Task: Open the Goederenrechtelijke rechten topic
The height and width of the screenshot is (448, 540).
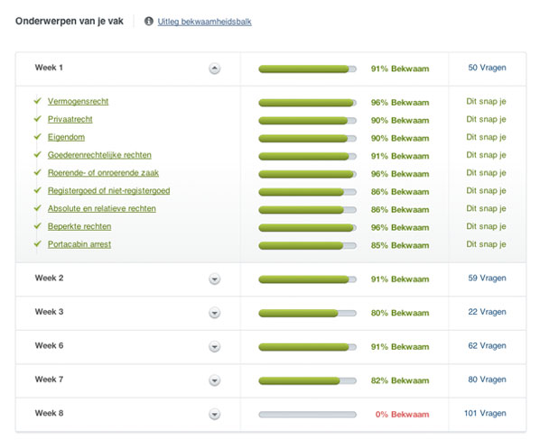Action: click(x=99, y=155)
